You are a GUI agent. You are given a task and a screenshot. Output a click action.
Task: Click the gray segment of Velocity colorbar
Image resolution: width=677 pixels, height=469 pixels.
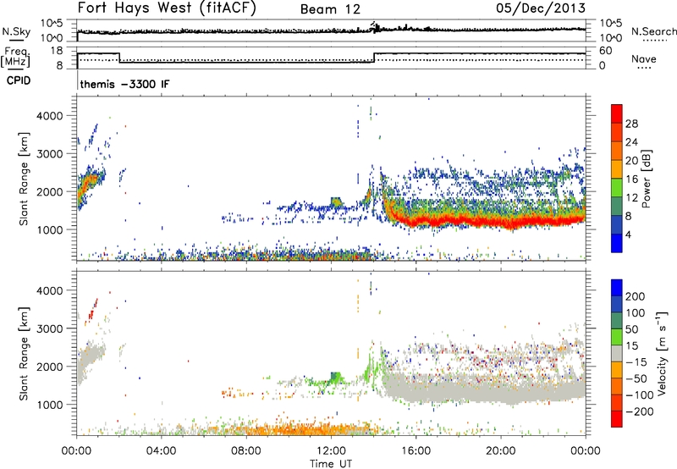point(617,353)
